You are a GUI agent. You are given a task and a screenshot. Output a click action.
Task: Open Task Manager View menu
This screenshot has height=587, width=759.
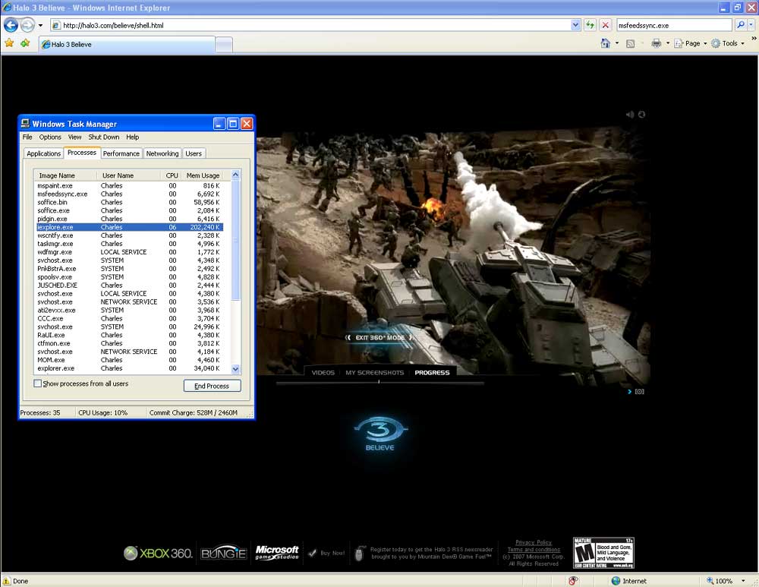74,137
